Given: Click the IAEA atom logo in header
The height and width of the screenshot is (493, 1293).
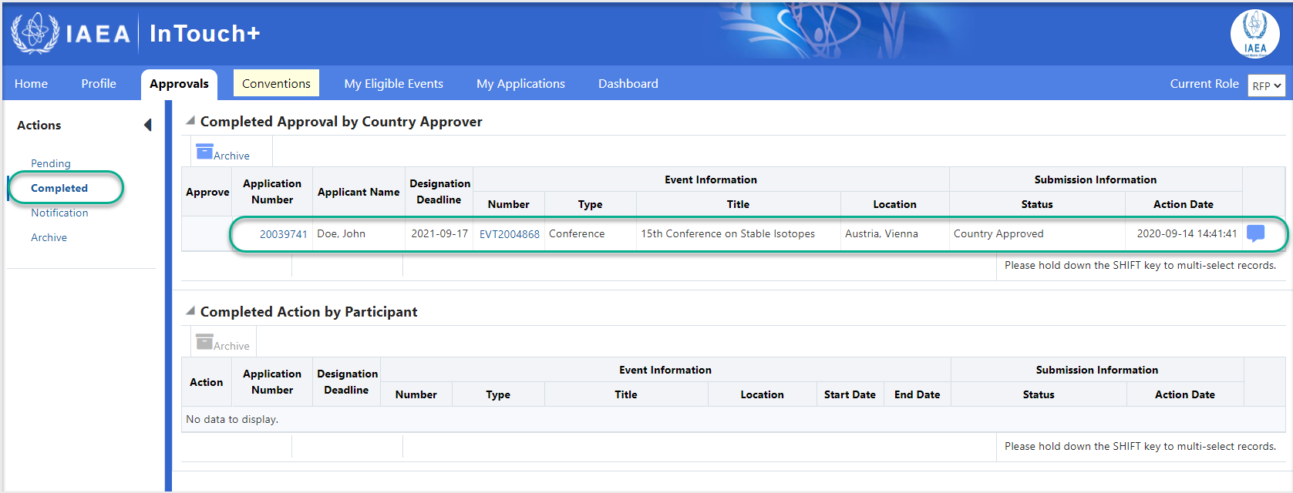Looking at the screenshot, I should click(35, 33).
